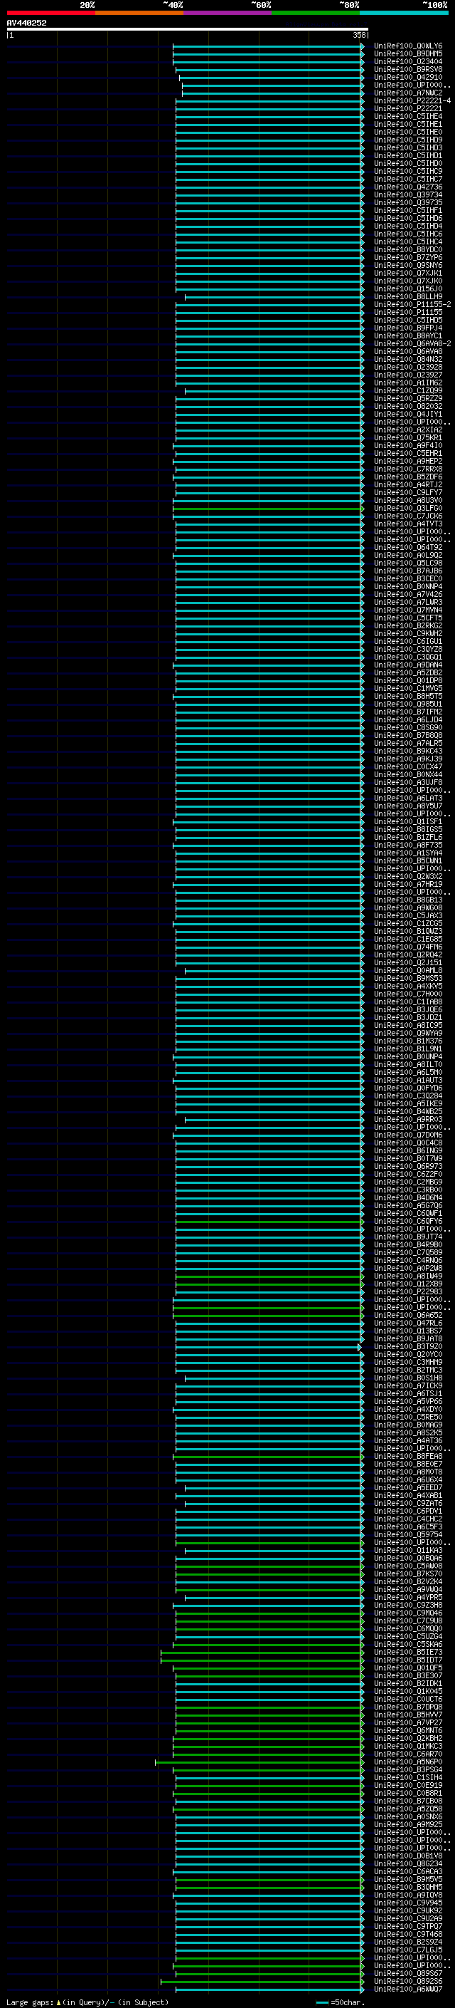
Task: Select the UniRef100_C5IHF1 label
Action: coord(408,210)
